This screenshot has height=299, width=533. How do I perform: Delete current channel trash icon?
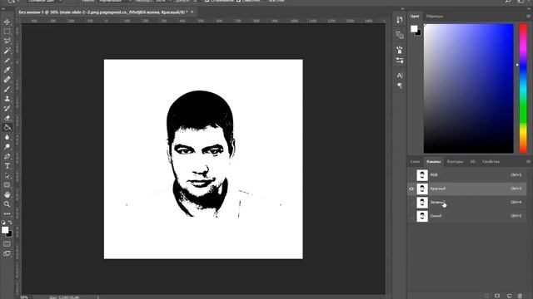520,296
